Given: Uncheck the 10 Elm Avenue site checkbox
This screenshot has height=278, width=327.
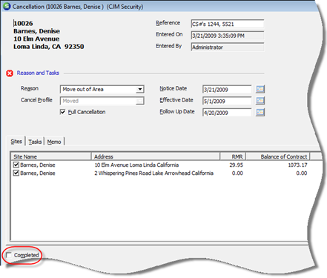Looking at the screenshot, I should coord(16,165).
